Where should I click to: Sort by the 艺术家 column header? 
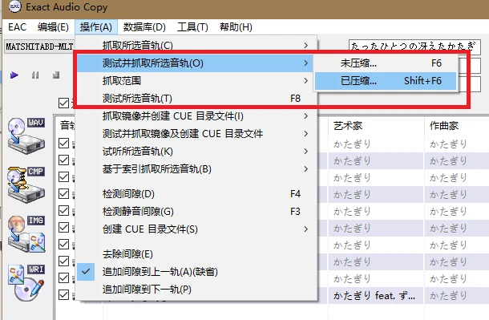tap(376, 126)
